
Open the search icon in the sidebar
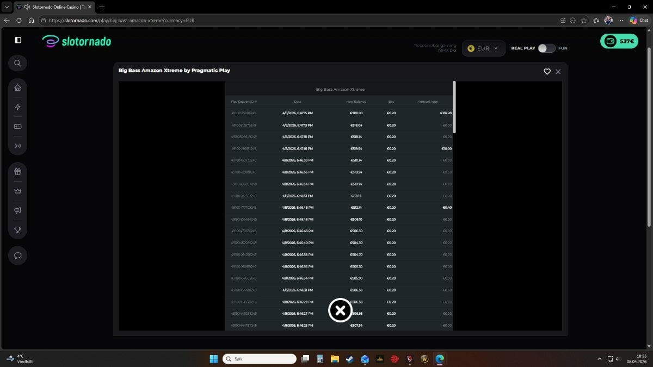click(x=17, y=63)
